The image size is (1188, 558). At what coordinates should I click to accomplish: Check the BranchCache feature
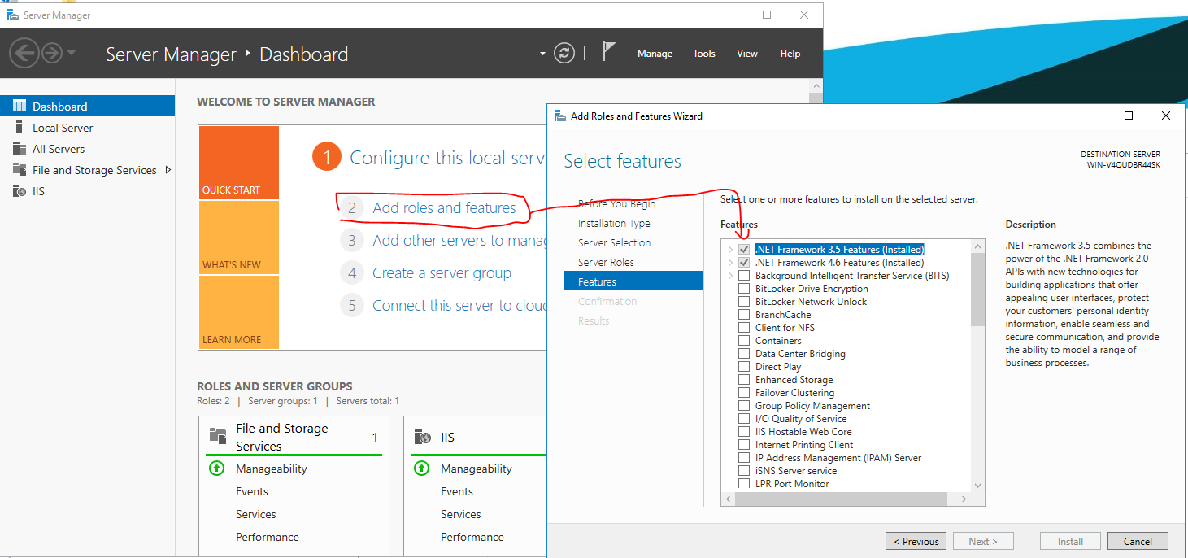click(x=744, y=315)
